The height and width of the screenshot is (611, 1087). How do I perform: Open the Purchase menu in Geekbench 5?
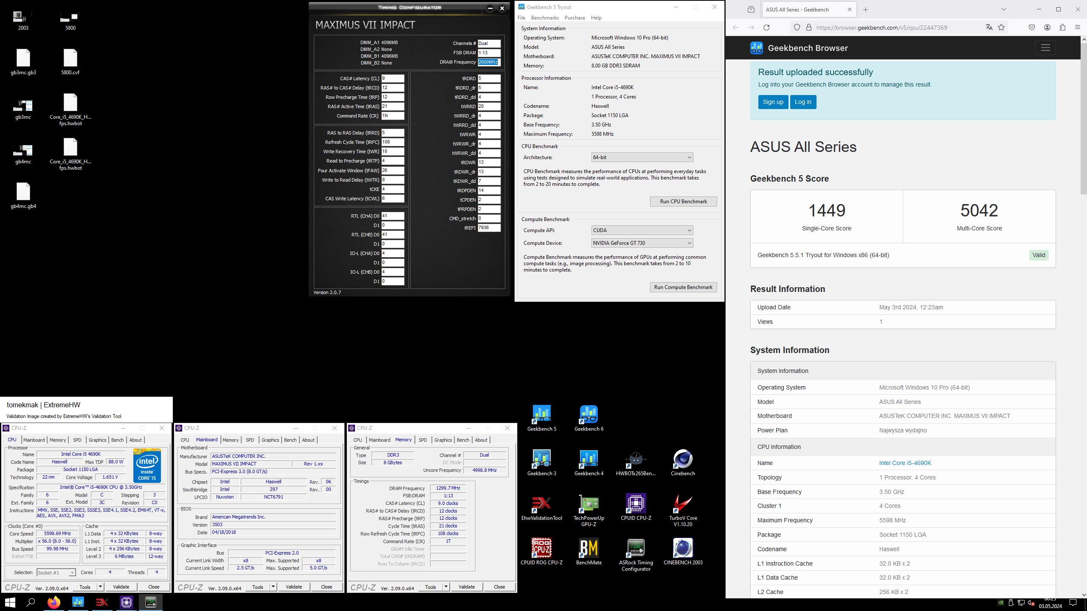tap(574, 18)
